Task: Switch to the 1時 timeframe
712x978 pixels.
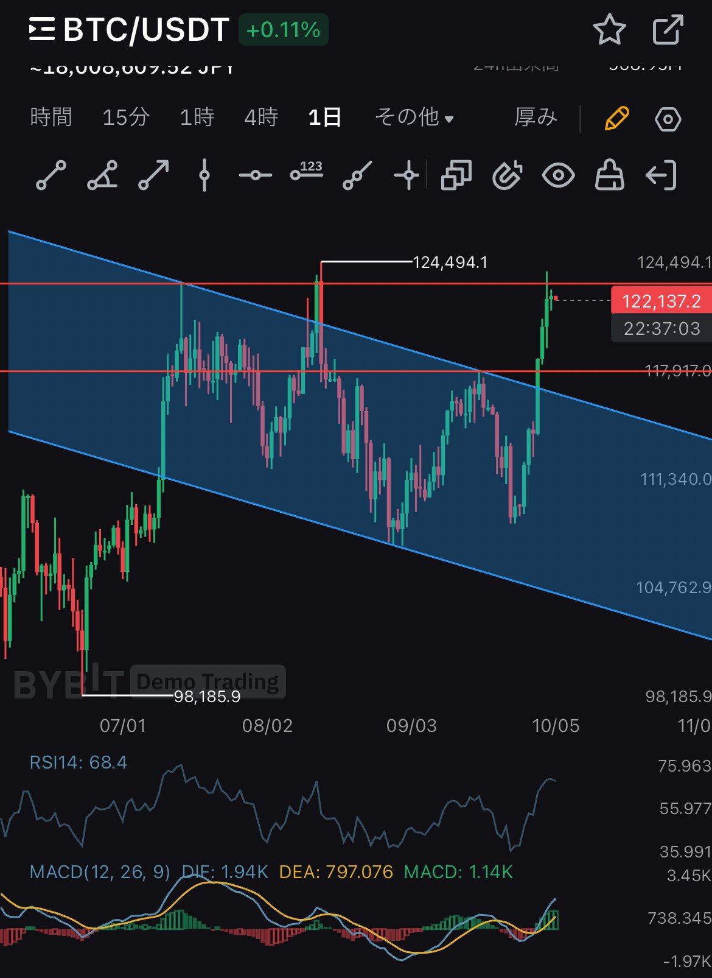Action: tap(197, 117)
